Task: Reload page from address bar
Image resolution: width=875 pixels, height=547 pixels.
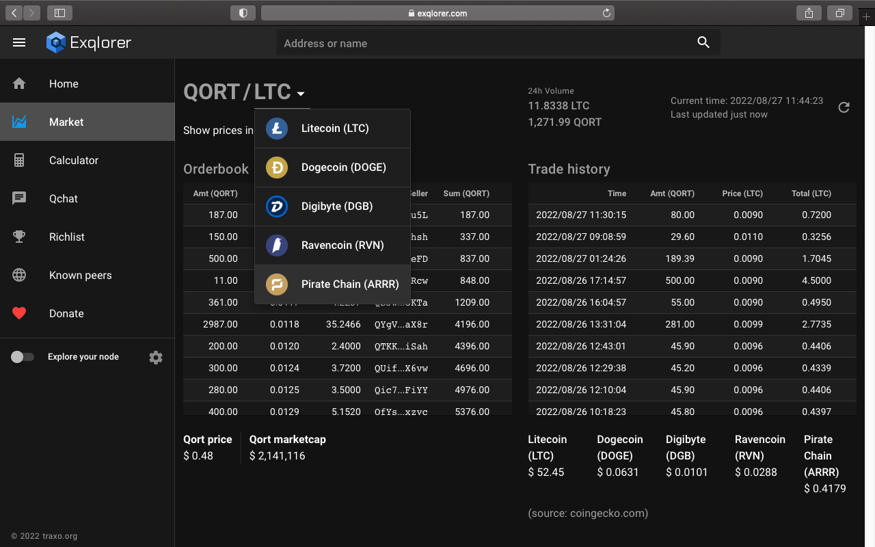Action: click(x=606, y=12)
